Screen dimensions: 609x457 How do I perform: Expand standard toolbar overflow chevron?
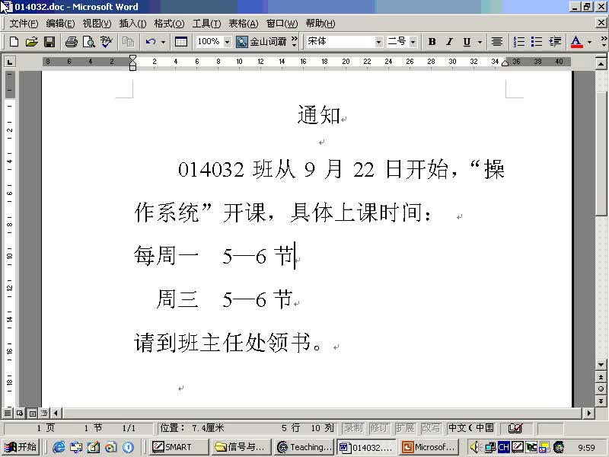tap(294, 42)
